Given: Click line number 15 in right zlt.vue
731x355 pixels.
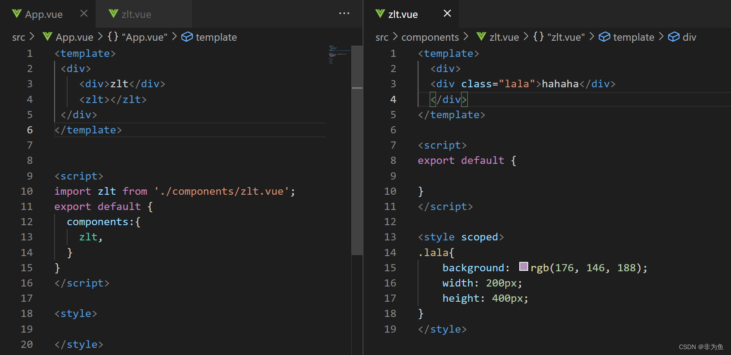Looking at the screenshot, I should coord(390,268).
